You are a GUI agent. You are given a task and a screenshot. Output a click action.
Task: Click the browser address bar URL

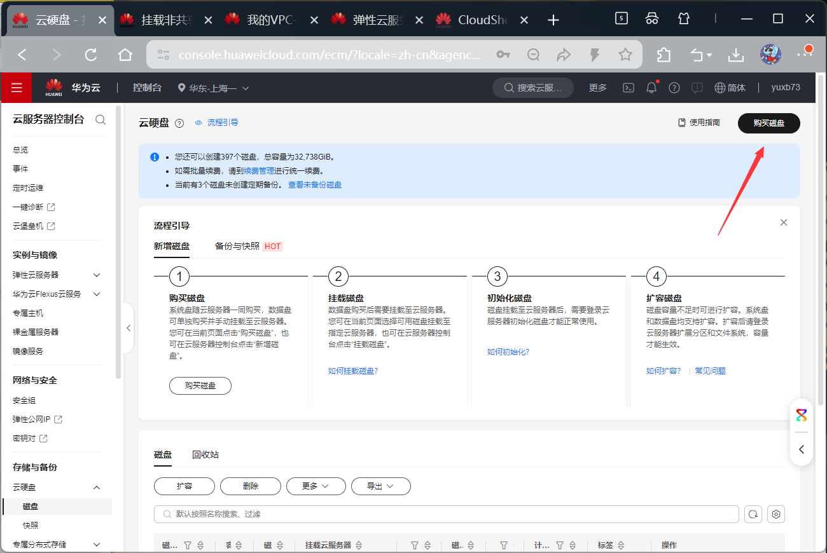point(330,55)
